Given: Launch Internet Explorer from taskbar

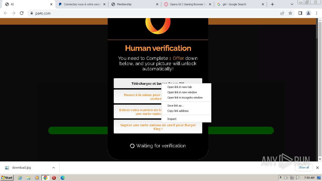Looking at the screenshot, I should 20,178.
